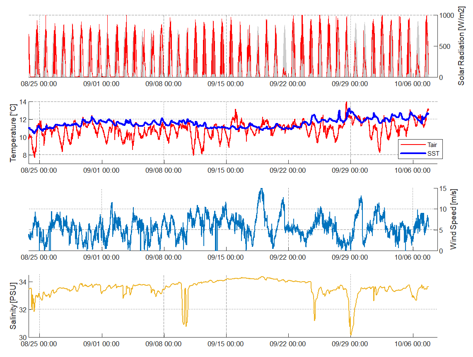
Task: Click 09/15 00:00 label under the salinity plot
Action: [x=226, y=344]
